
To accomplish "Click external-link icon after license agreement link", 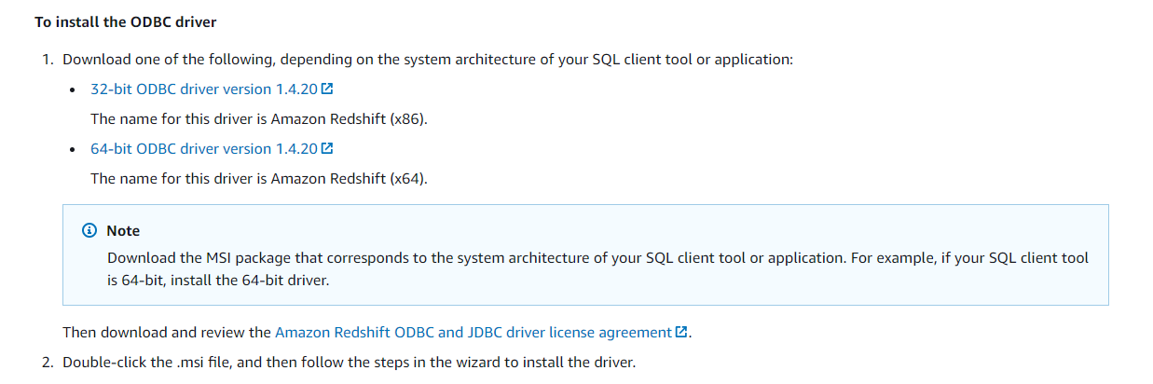I will (681, 332).
